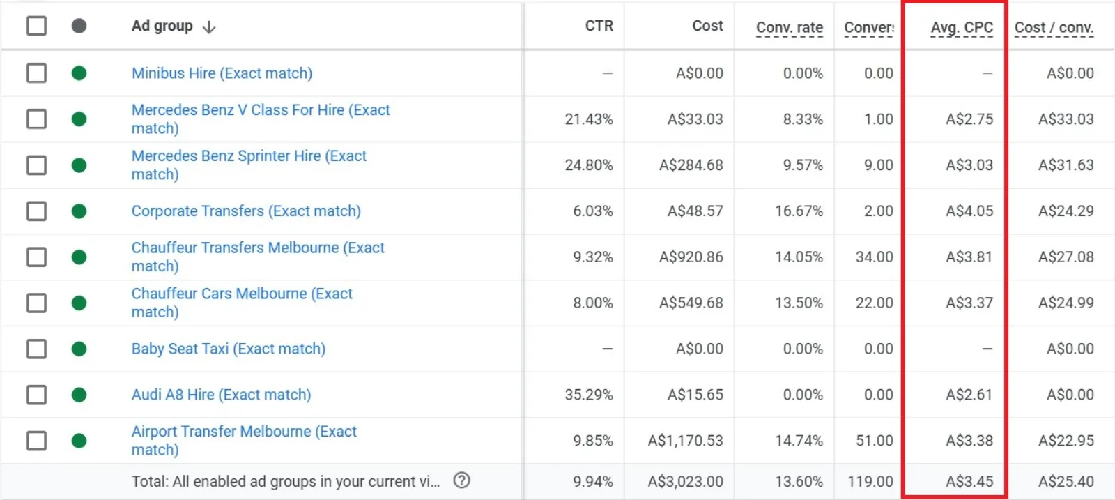This screenshot has height=500, width=1115.
Task: Click green status dot for Mercedes V Class
Action: click(79, 119)
